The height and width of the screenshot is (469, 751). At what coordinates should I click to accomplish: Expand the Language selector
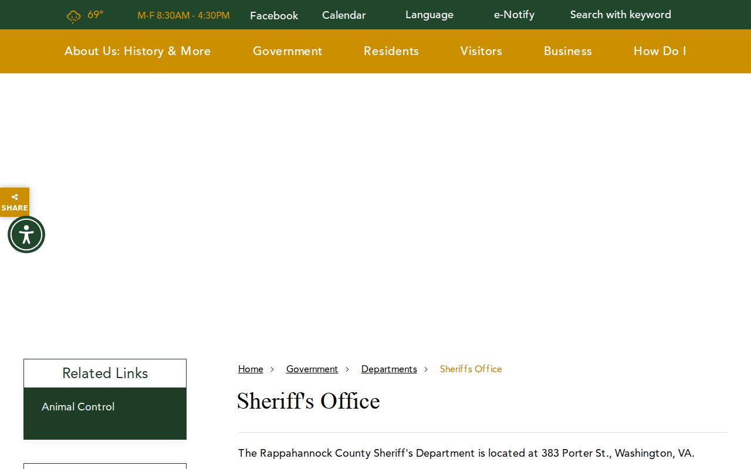pyautogui.click(x=429, y=15)
